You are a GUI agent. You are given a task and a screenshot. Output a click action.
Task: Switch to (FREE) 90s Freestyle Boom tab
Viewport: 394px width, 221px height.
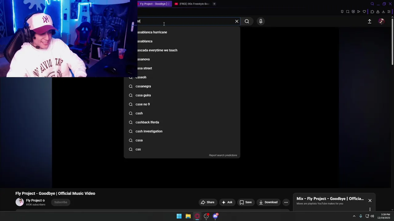tap(192, 4)
